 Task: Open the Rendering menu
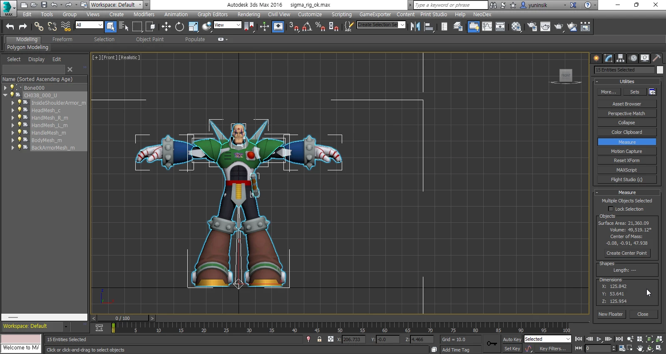pos(249,14)
